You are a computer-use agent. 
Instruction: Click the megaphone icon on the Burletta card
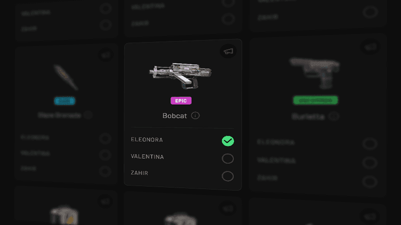(x=370, y=47)
